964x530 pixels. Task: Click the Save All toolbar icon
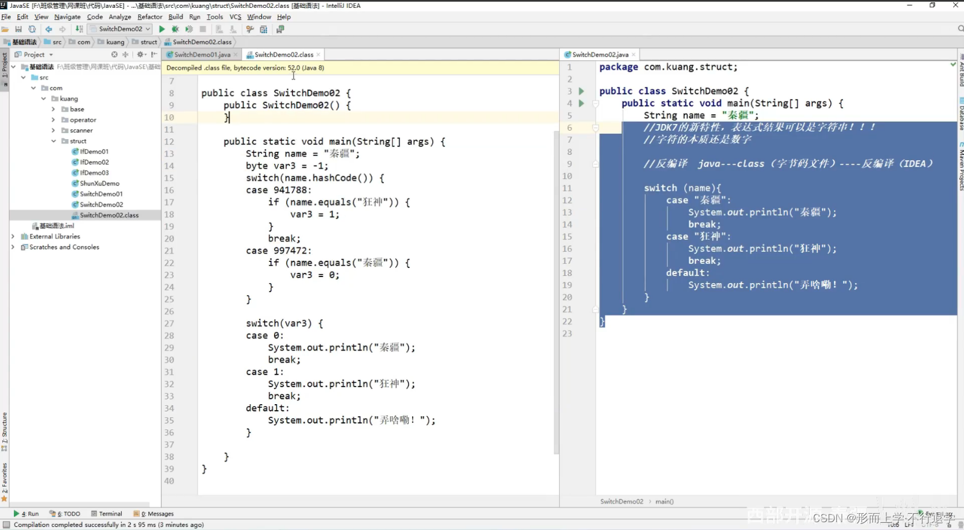point(19,29)
